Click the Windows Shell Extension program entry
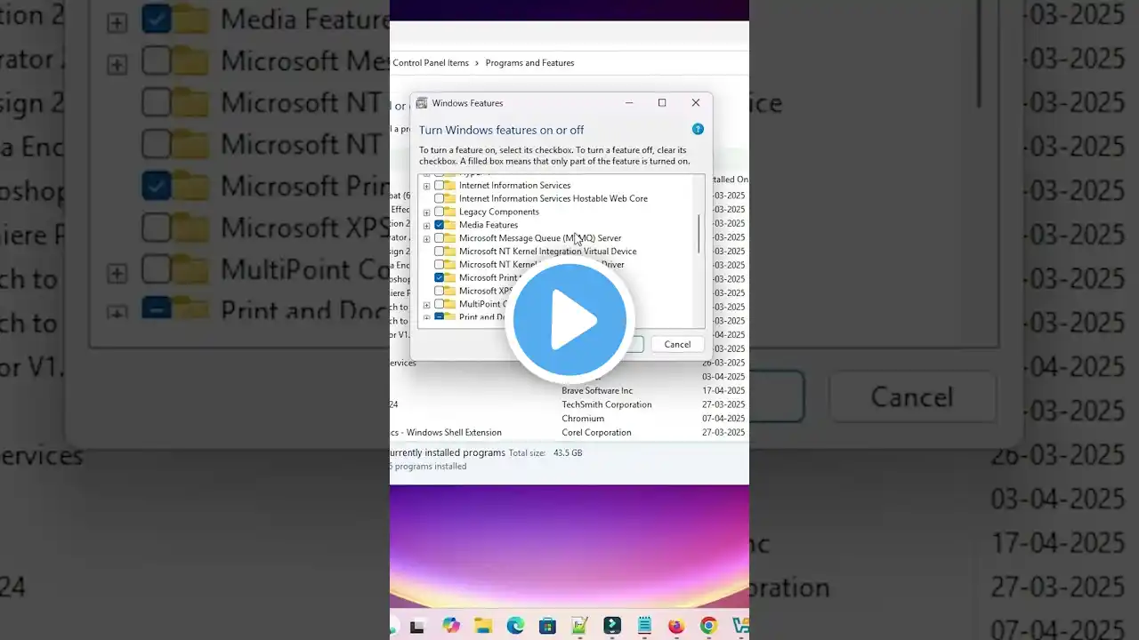The image size is (1139, 640). 446,433
